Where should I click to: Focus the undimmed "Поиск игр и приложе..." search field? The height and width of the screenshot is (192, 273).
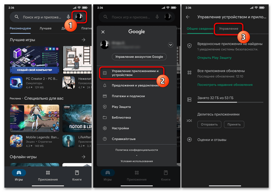click(x=42, y=17)
